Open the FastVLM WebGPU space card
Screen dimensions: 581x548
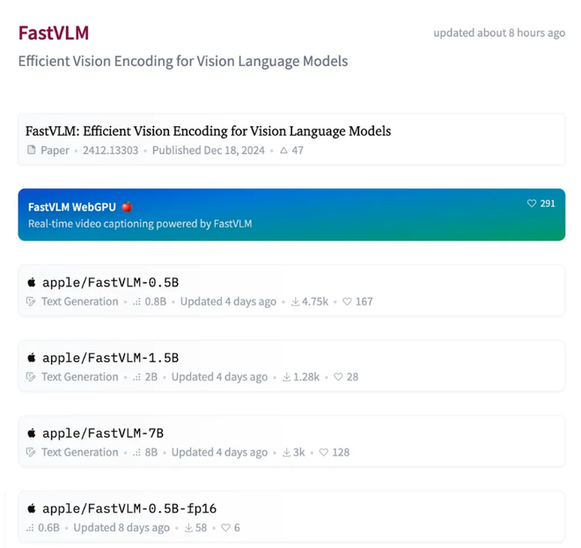coord(290,214)
